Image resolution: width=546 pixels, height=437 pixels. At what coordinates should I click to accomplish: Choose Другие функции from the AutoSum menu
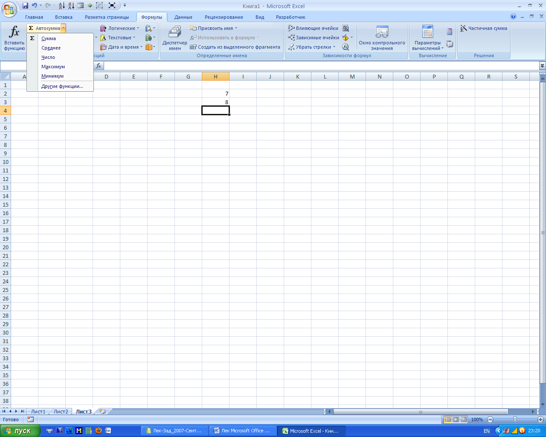(60, 86)
